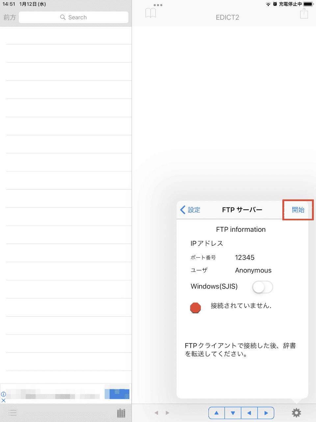
Task: Tap the search magnifier icon
Action: (63, 17)
